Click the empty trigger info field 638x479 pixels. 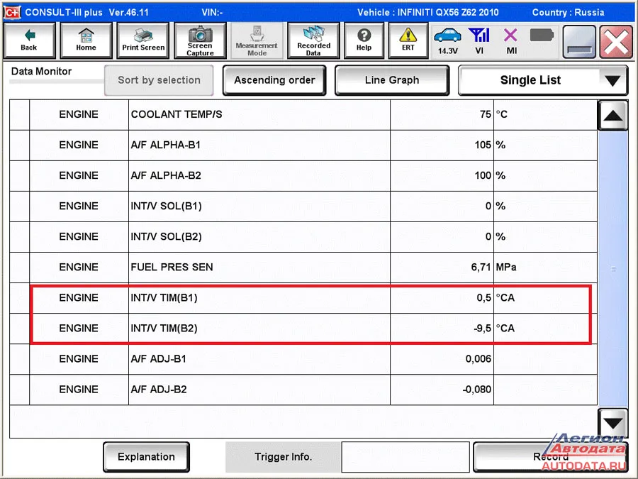[x=405, y=456]
